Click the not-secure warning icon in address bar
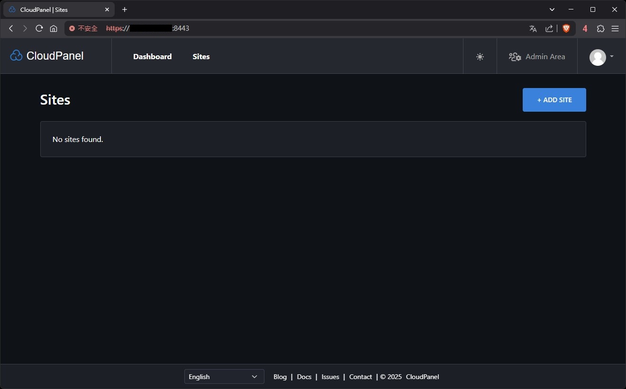 tap(72, 28)
